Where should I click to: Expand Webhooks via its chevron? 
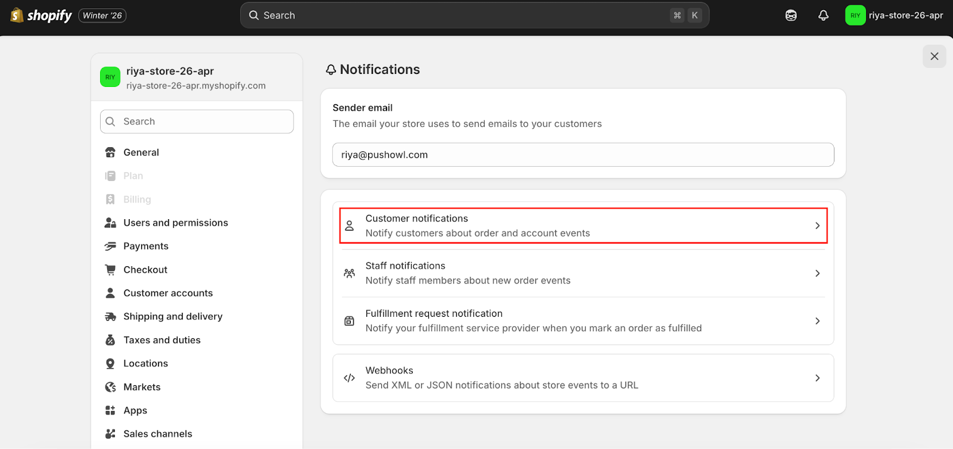817,378
